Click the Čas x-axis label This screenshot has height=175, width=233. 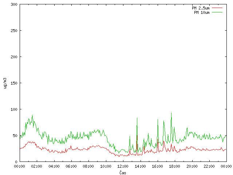click(123, 172)
